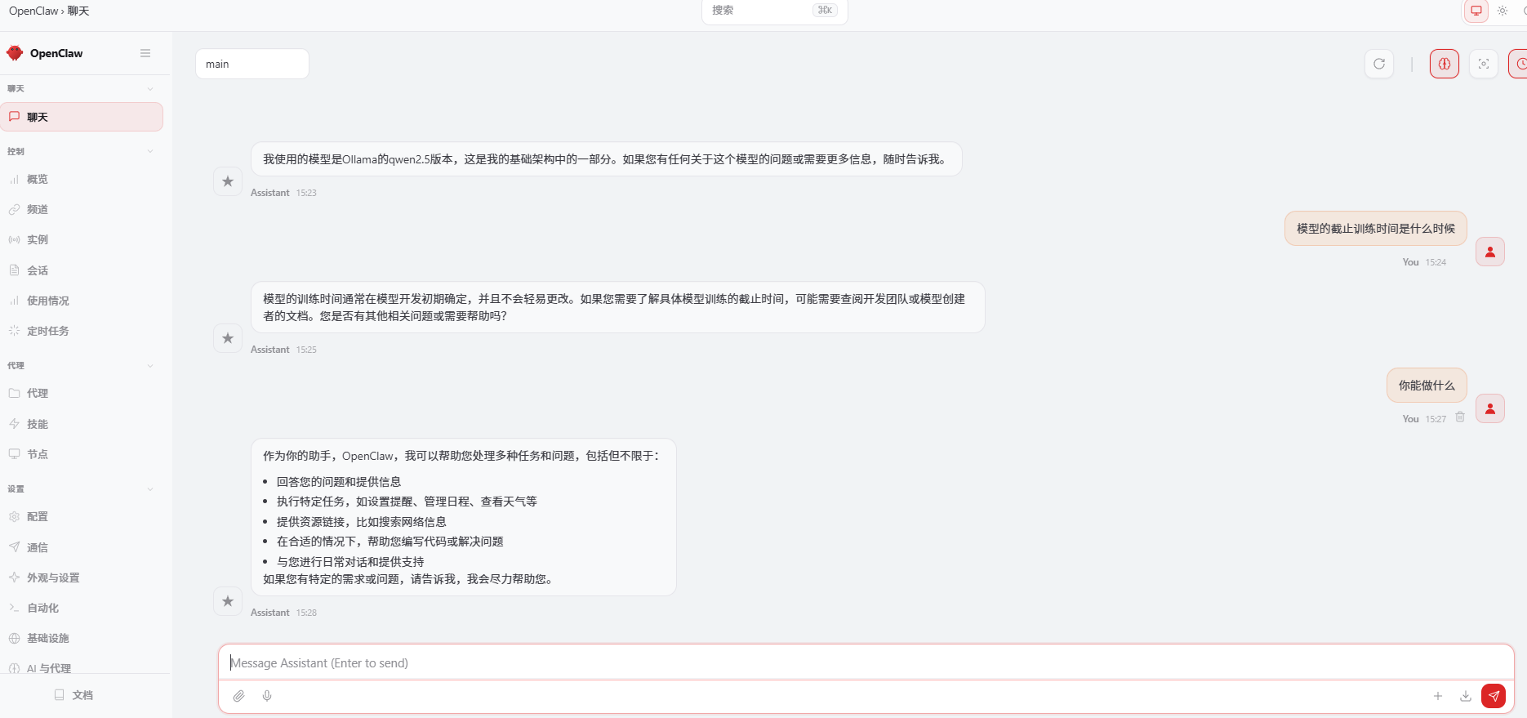
Task: Collapse sidebar with the hamburger menu icon
Action: [x=145, y=53]
